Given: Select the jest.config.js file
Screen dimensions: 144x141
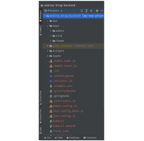Looking at the screenshot, I should (x=64, y=116).
